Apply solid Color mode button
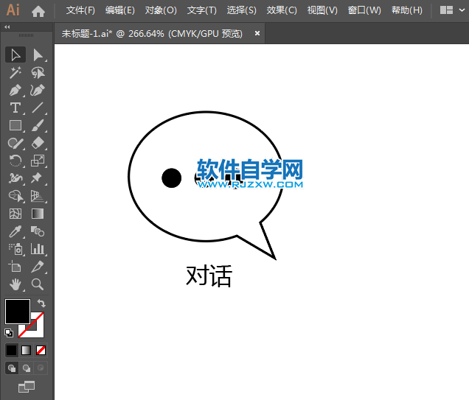Screen dimensions: 469x400 pyautogui.click(x=12, y=350)
